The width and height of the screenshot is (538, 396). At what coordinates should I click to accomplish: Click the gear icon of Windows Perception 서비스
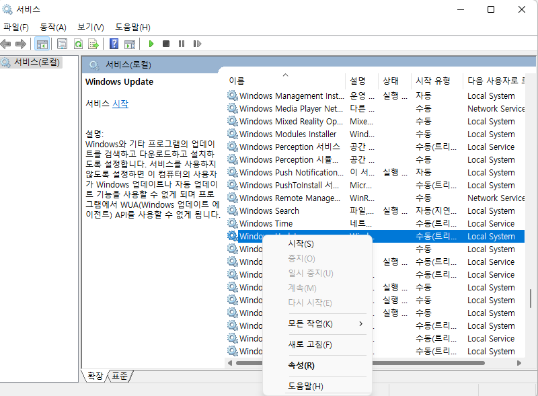click(233, 147)
